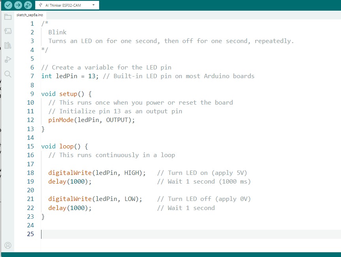Click the Upload arrow button
The height and width of the screenshot is (257, 341).
click(x=18, y=5)
